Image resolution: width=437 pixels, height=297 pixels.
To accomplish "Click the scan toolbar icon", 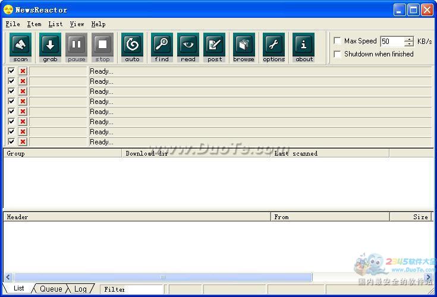I will [20, 48].
